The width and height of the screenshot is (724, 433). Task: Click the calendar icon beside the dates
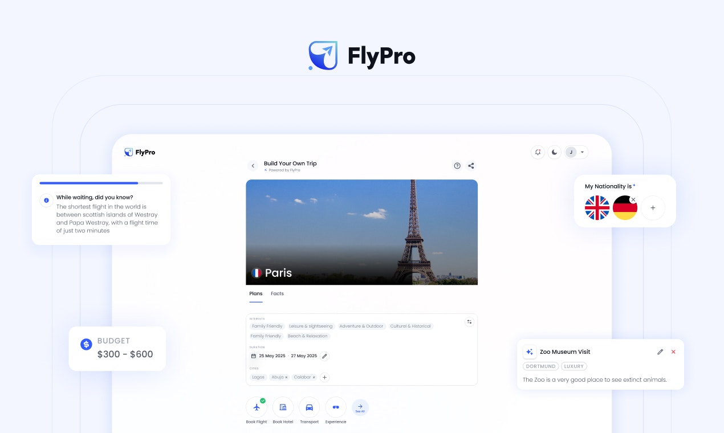pyautogui.click(x=254, y=356)
